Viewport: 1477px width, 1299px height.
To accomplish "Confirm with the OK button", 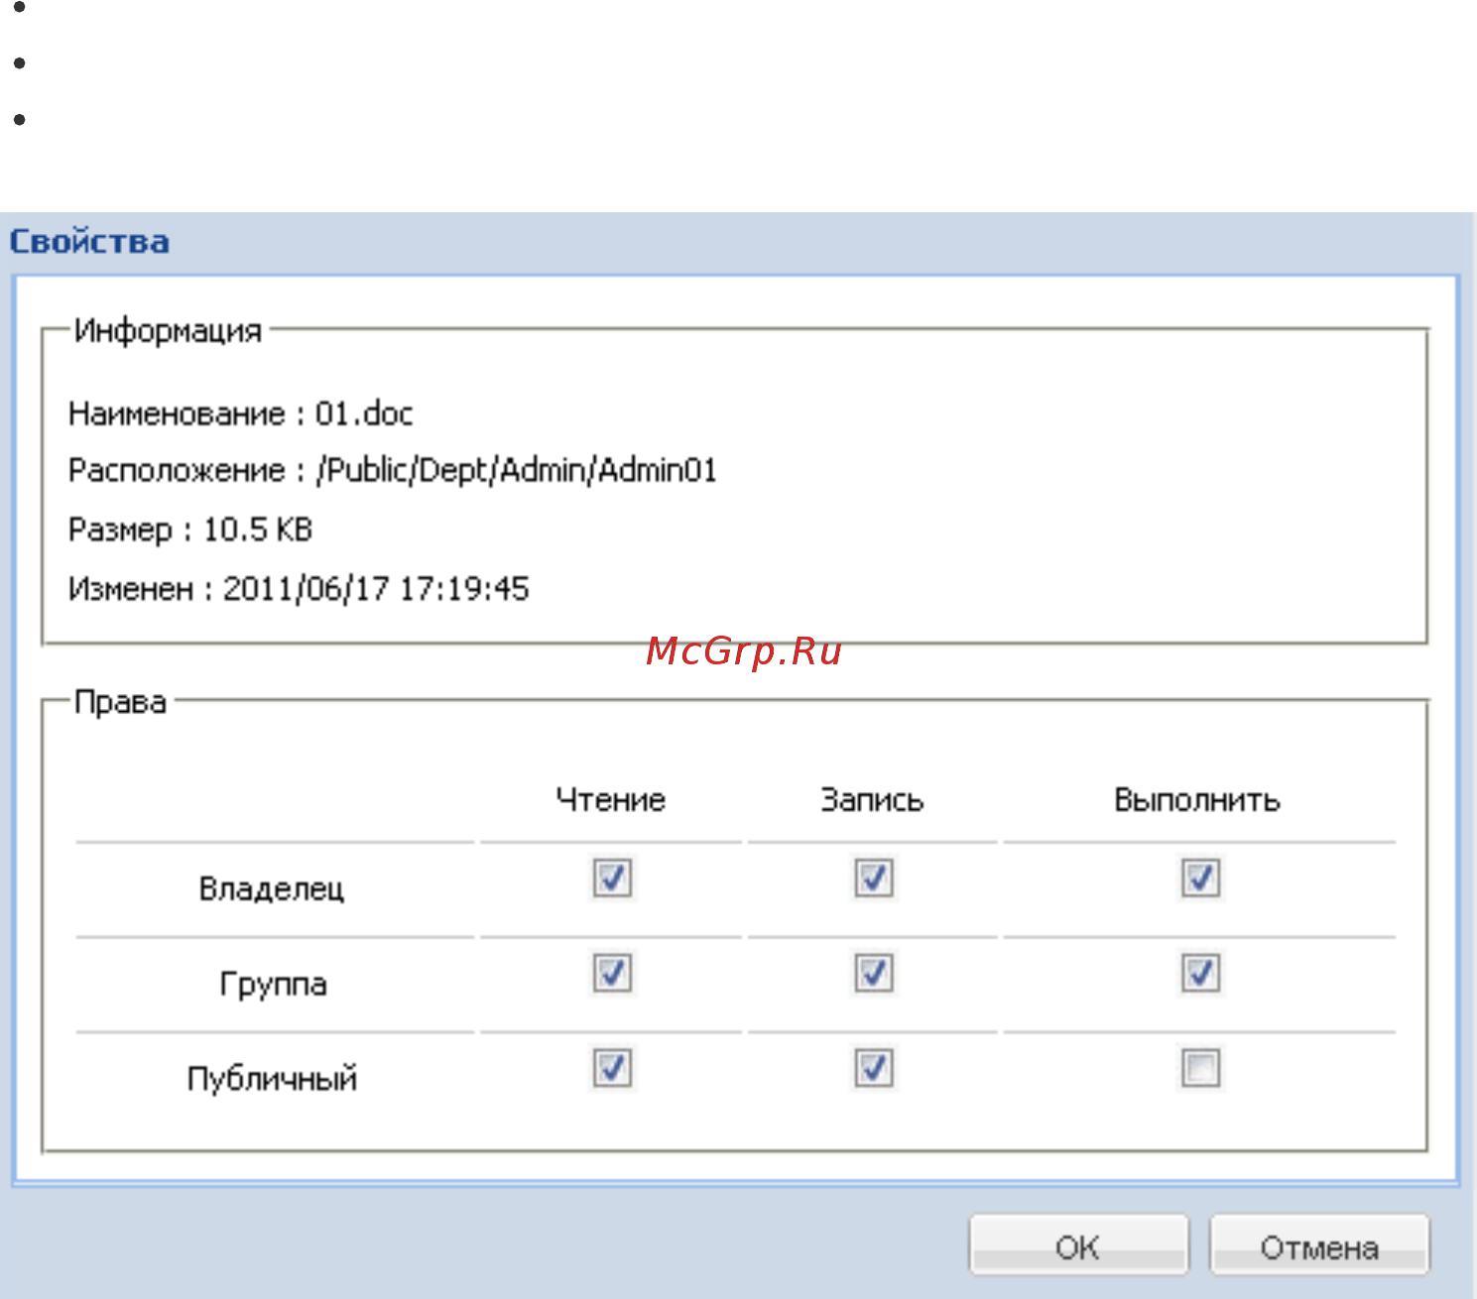I will pyautogui.click(x=1078, y=1245).
